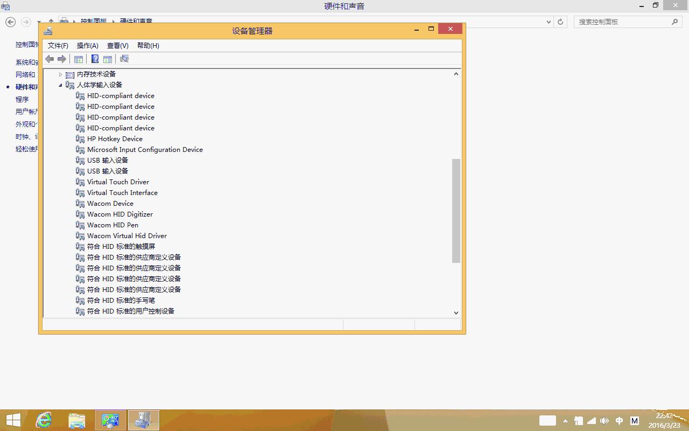Click the search magnifier in Control Panel
The height and width of the screenshot is (431, 689).
(x=675, y=22)
